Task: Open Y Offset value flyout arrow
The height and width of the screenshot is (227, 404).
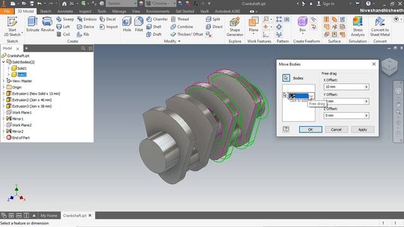Action: (366, 102)
